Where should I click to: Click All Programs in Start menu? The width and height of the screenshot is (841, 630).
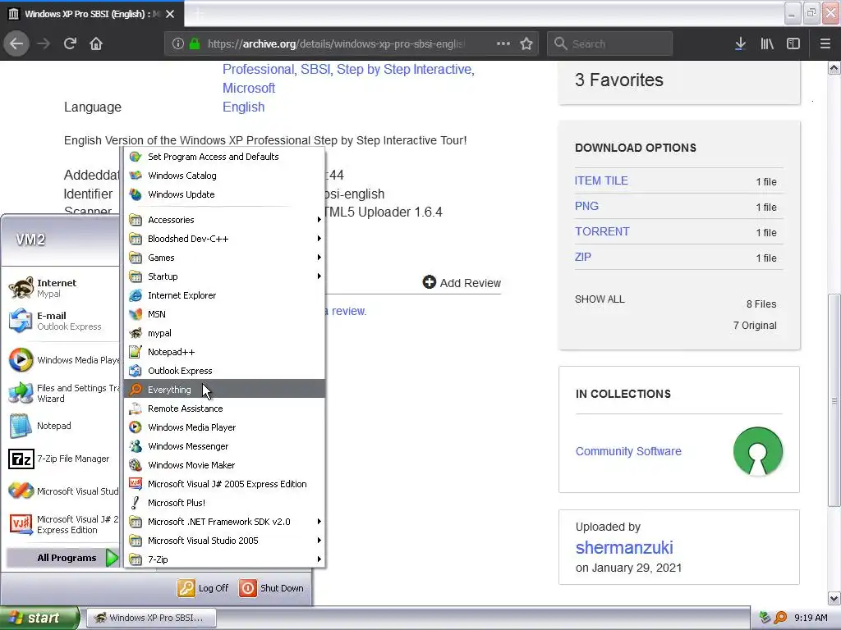[62, 558]
